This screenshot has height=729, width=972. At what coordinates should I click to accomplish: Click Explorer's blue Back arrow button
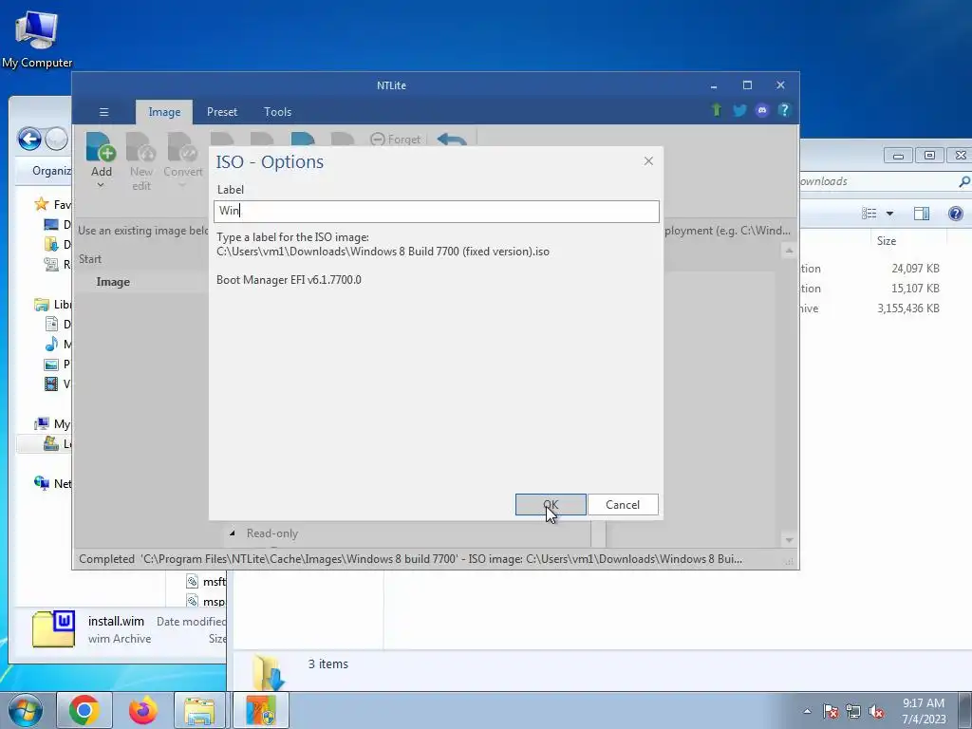[29, 139]
